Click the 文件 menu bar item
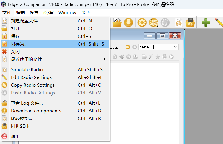This screenshot has width=223, height=144. tap(7, 12)
